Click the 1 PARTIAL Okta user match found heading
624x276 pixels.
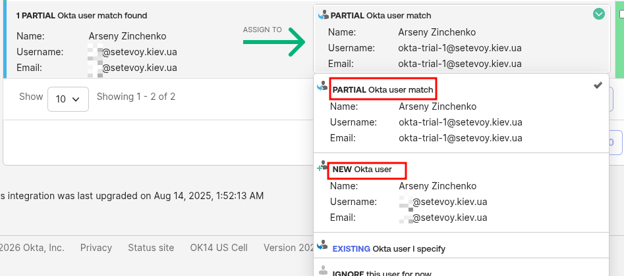pyautogui.click(x=82, y=15)
